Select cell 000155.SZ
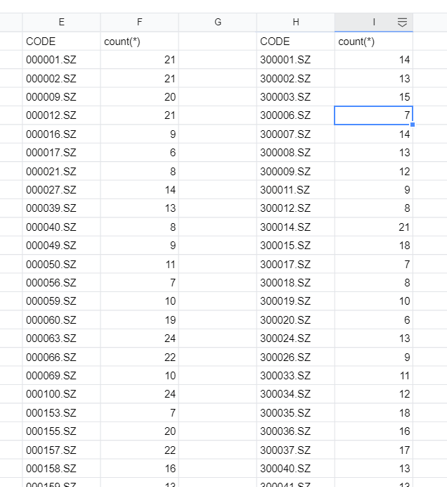 [61, 431]
